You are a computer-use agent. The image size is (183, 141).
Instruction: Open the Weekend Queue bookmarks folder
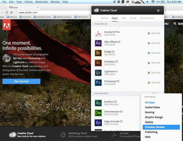63,17
